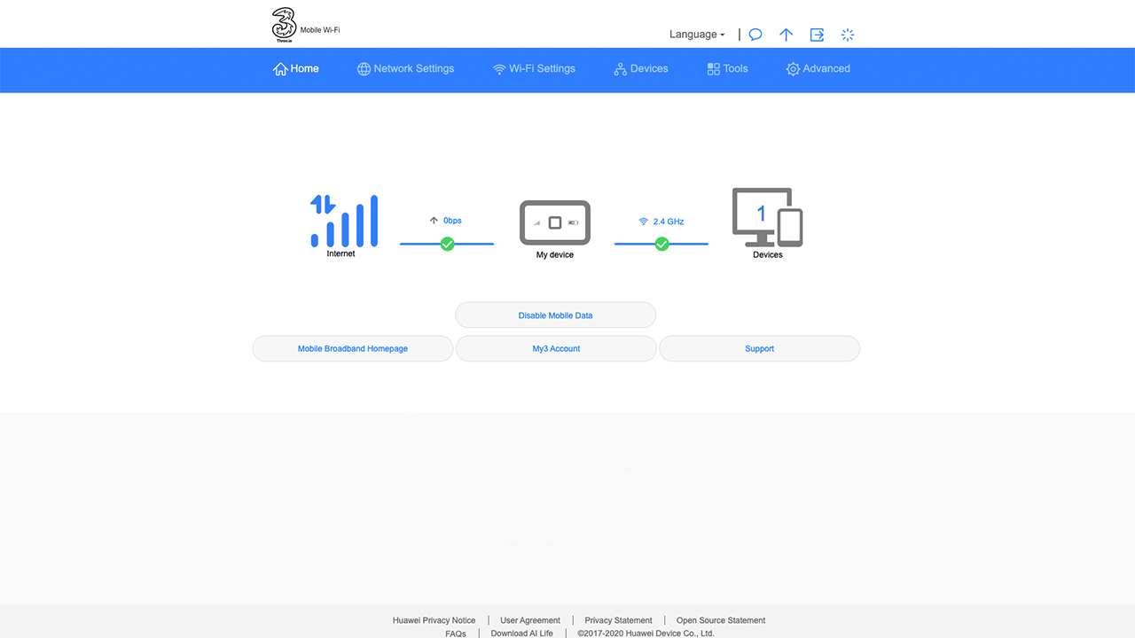Click the green checkmark under 0bps

(447, 244)
